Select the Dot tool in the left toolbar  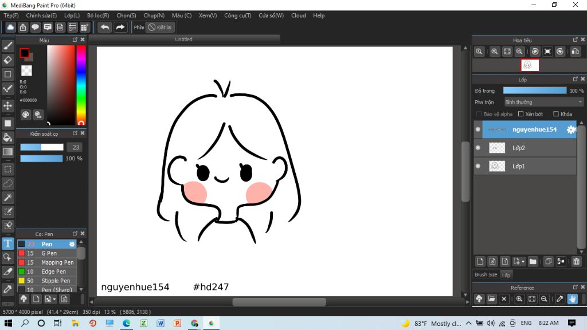point(8,74)
